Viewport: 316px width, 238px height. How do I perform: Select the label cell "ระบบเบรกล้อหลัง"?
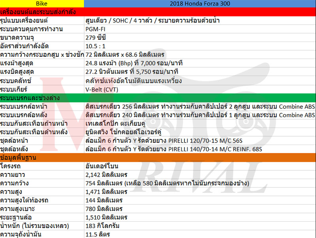click(x=42, y=115)
